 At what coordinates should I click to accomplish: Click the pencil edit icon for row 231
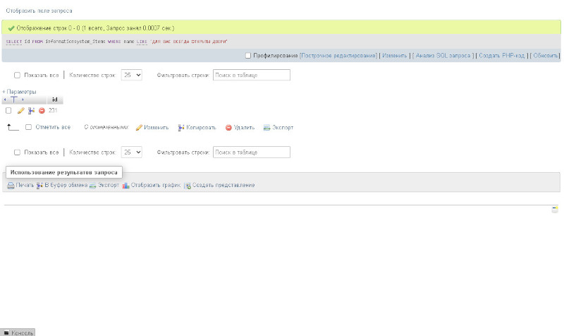tap(21, 111)
